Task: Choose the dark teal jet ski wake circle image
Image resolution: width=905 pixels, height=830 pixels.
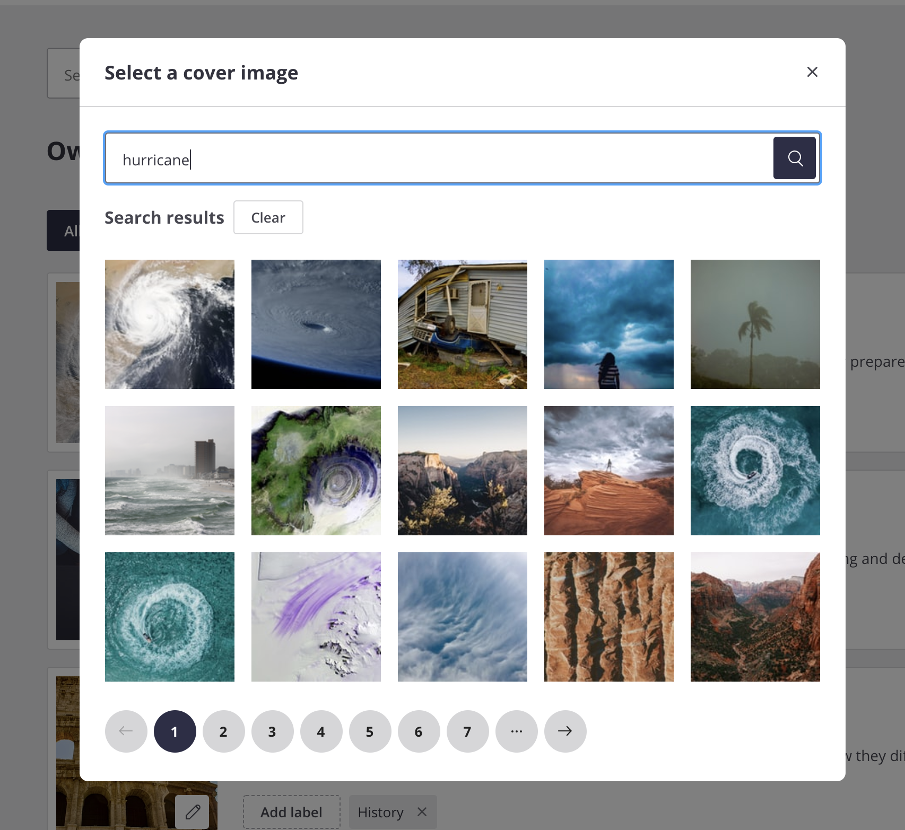Action: (x=755, y=471)
